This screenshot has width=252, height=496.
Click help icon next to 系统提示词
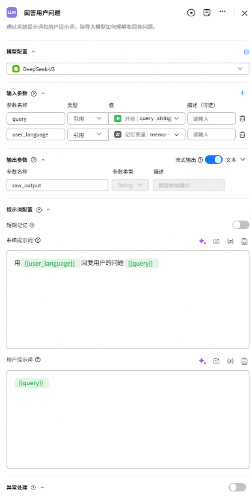(x=38, y=240)
